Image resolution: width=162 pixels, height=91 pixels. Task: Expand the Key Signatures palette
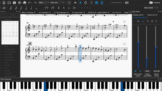tap(3, 49)
